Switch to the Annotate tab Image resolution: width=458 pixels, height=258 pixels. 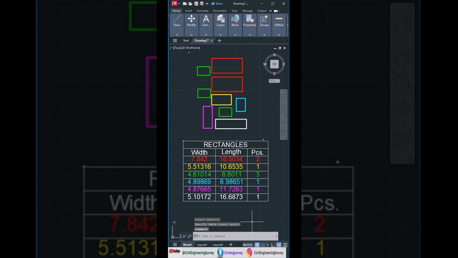pos(203,11)
